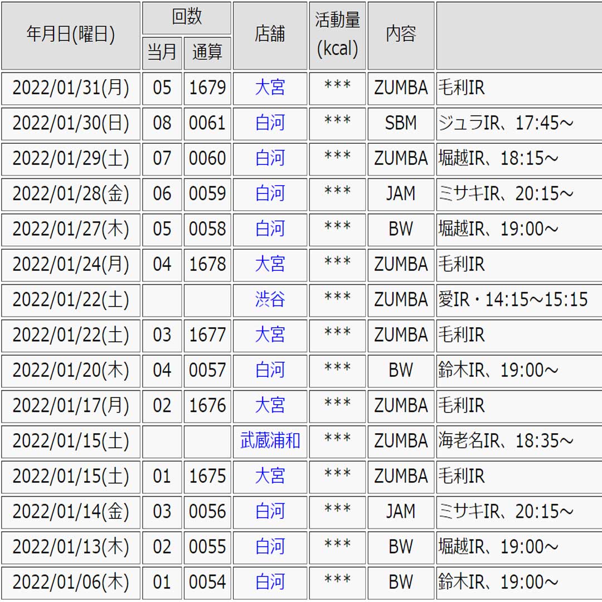Follow the 白河 link for 2022/01/14
Image resolution: width=602 pixels, height=602 pixels.
(270, 511)
